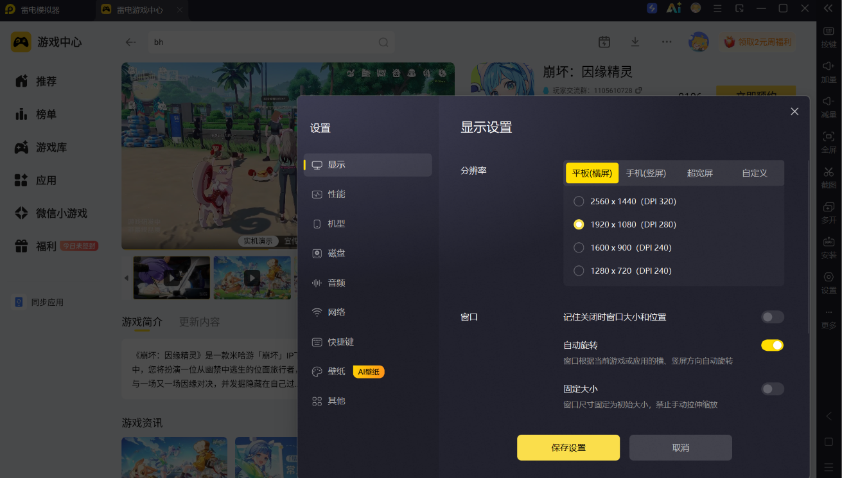Click the blue lightning icon in title bar

pyautogui.click(x=652, y=8)
